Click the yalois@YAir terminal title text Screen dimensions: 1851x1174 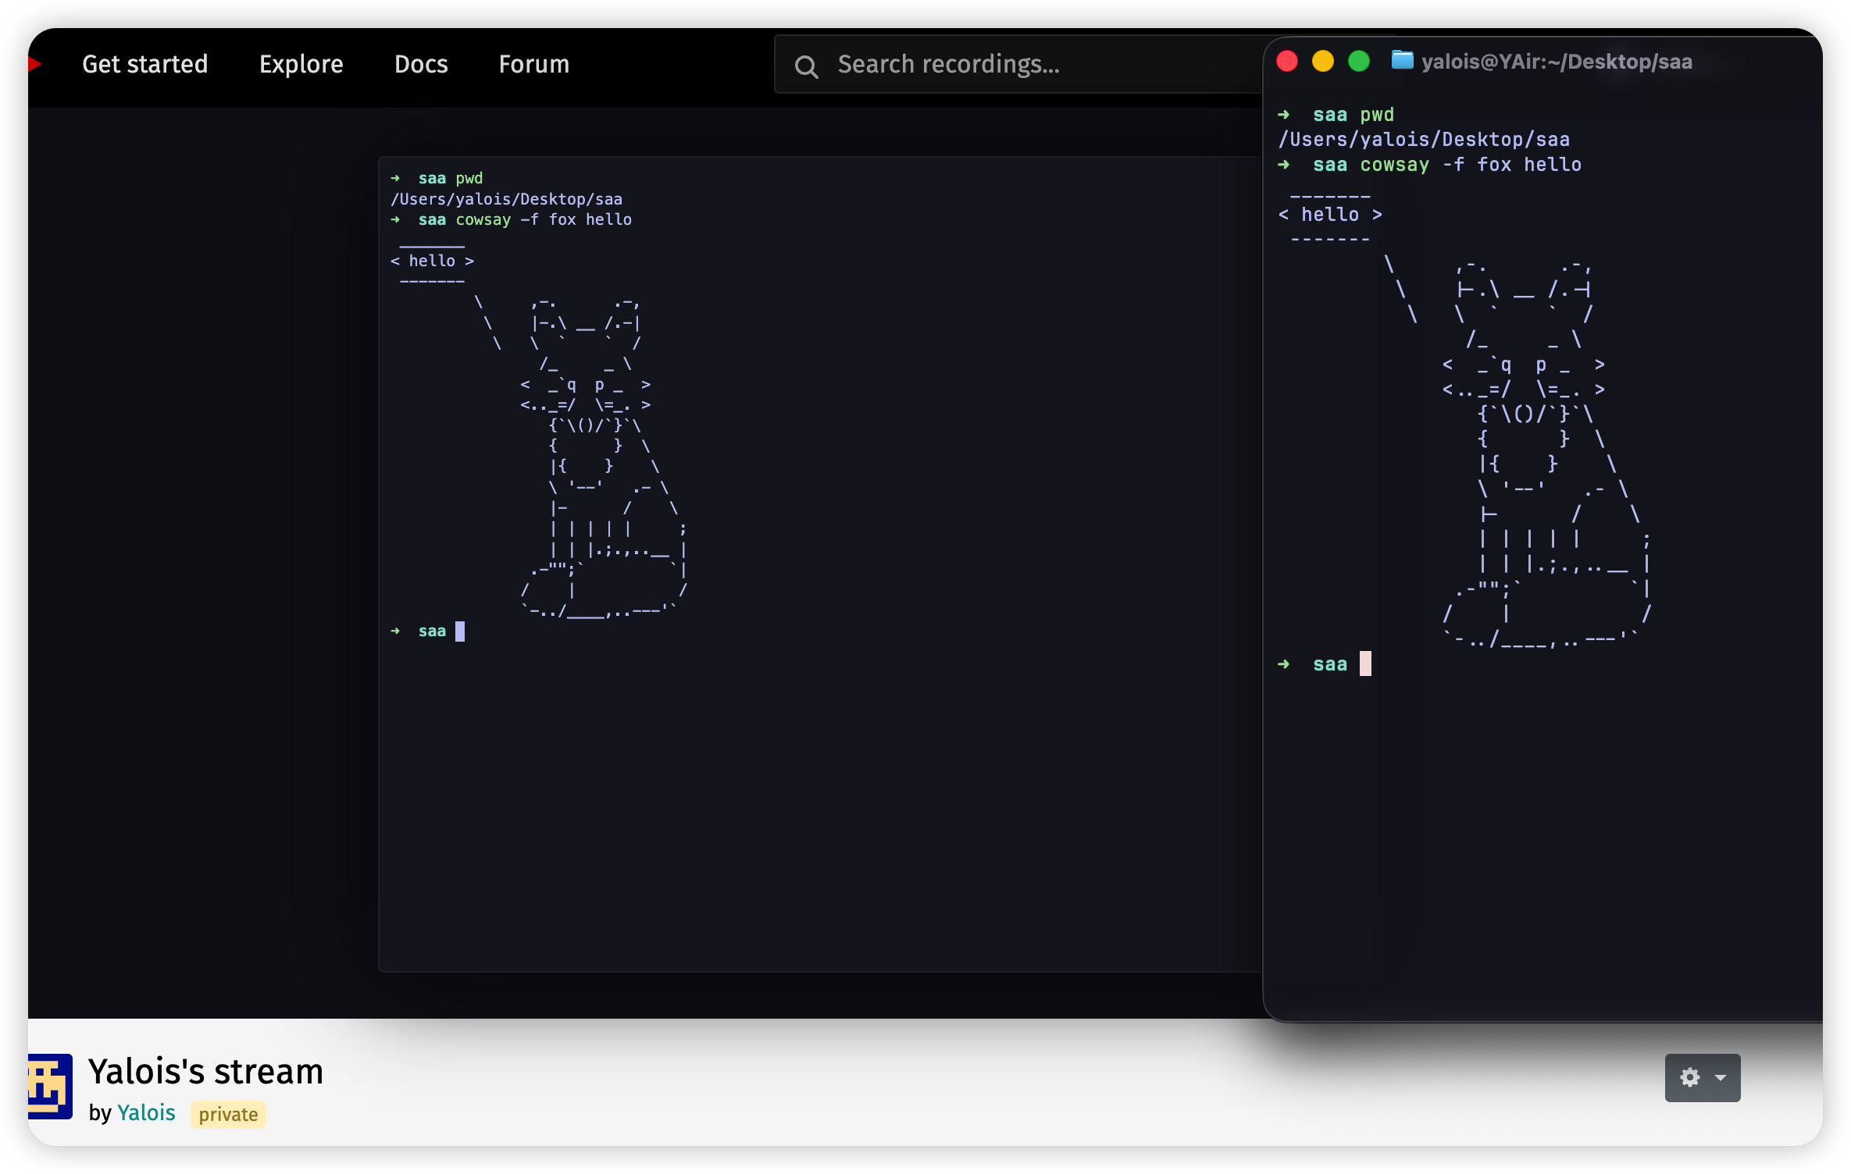tap(1556, 62)
